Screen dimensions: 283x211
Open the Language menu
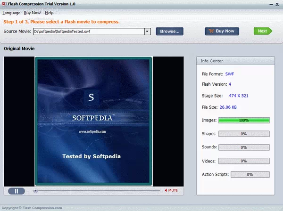[11, 13]
